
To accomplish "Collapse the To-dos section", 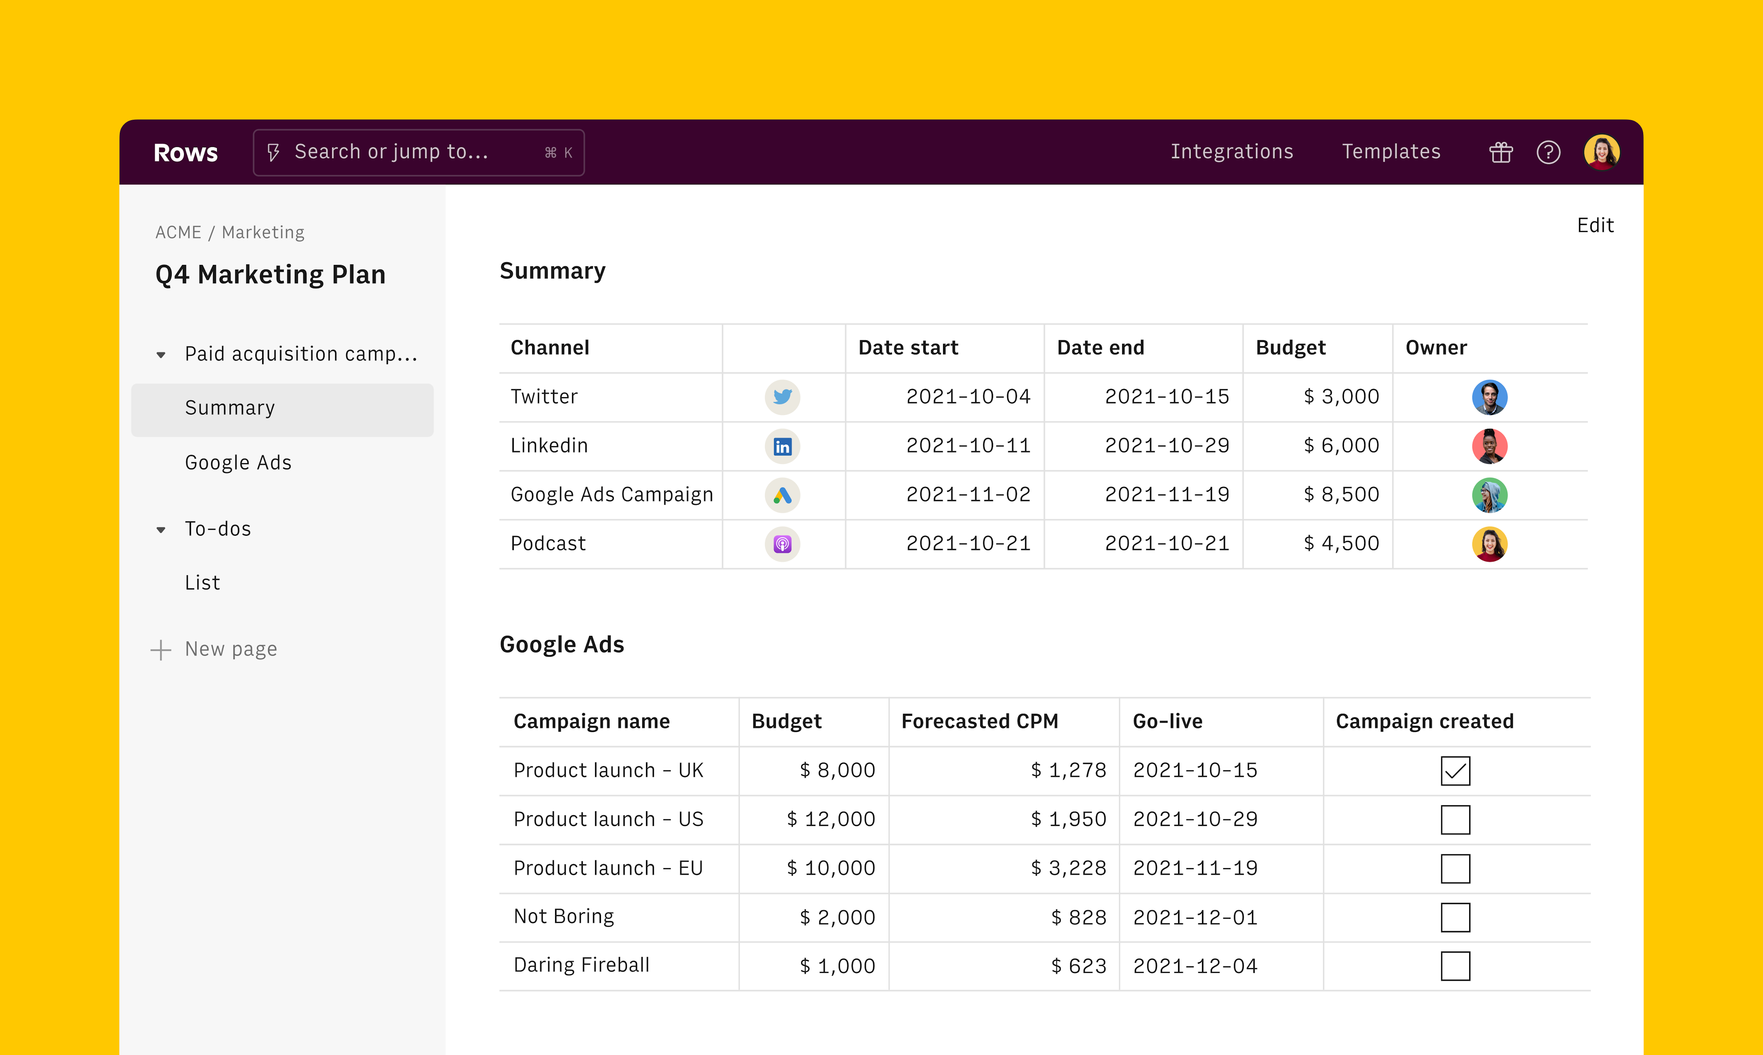I will tap(161, 530).
